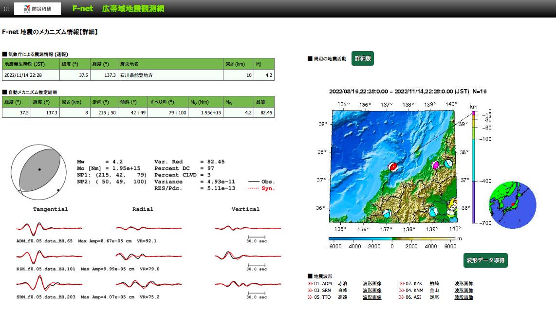Click the 気象庁による震源情報 (速報) heading
The height and width of the screenshot is (312, 556).
click(x=35, y=54)
